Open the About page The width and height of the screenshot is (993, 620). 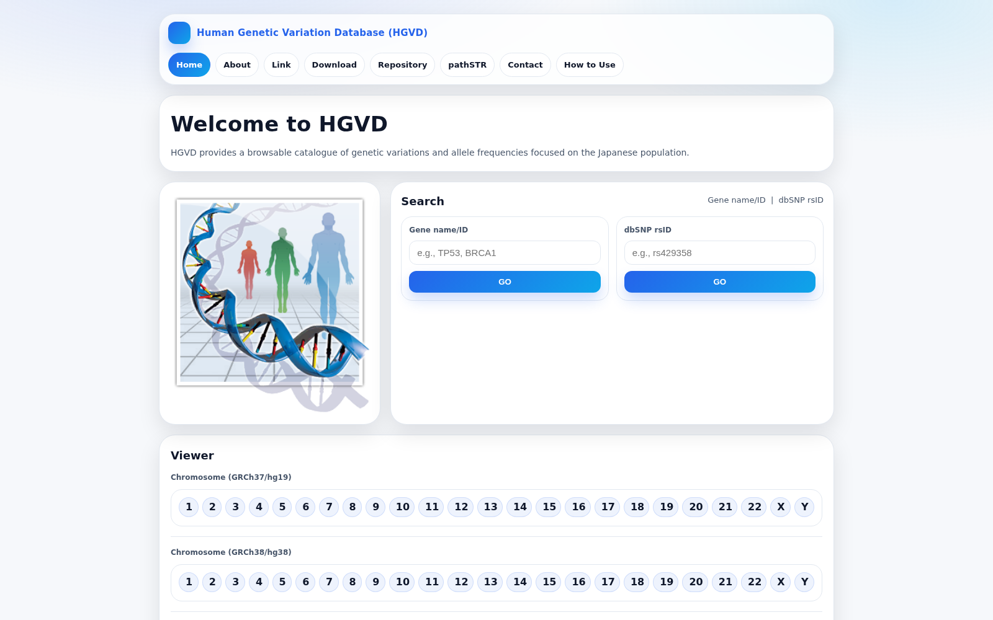point(237,65)
